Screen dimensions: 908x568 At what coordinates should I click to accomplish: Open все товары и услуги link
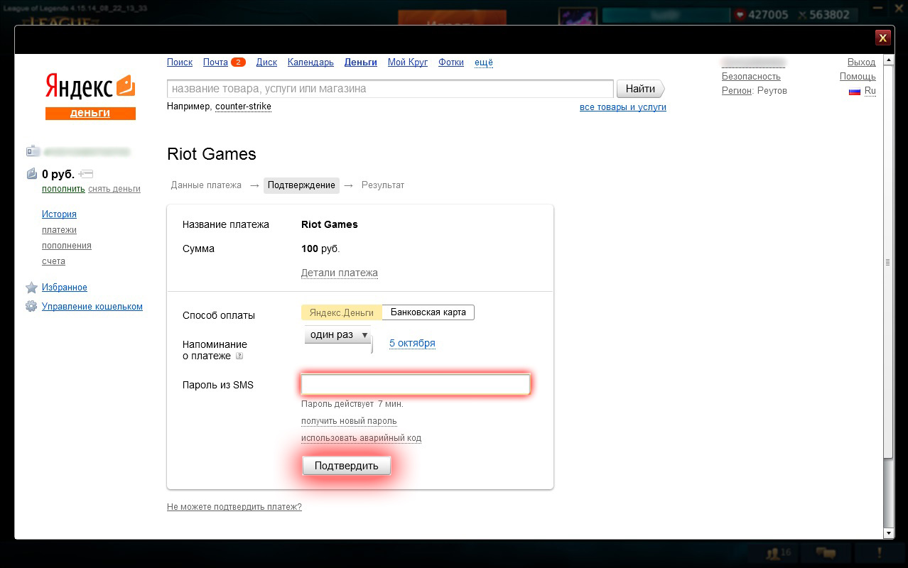click(x=623, y=107)
